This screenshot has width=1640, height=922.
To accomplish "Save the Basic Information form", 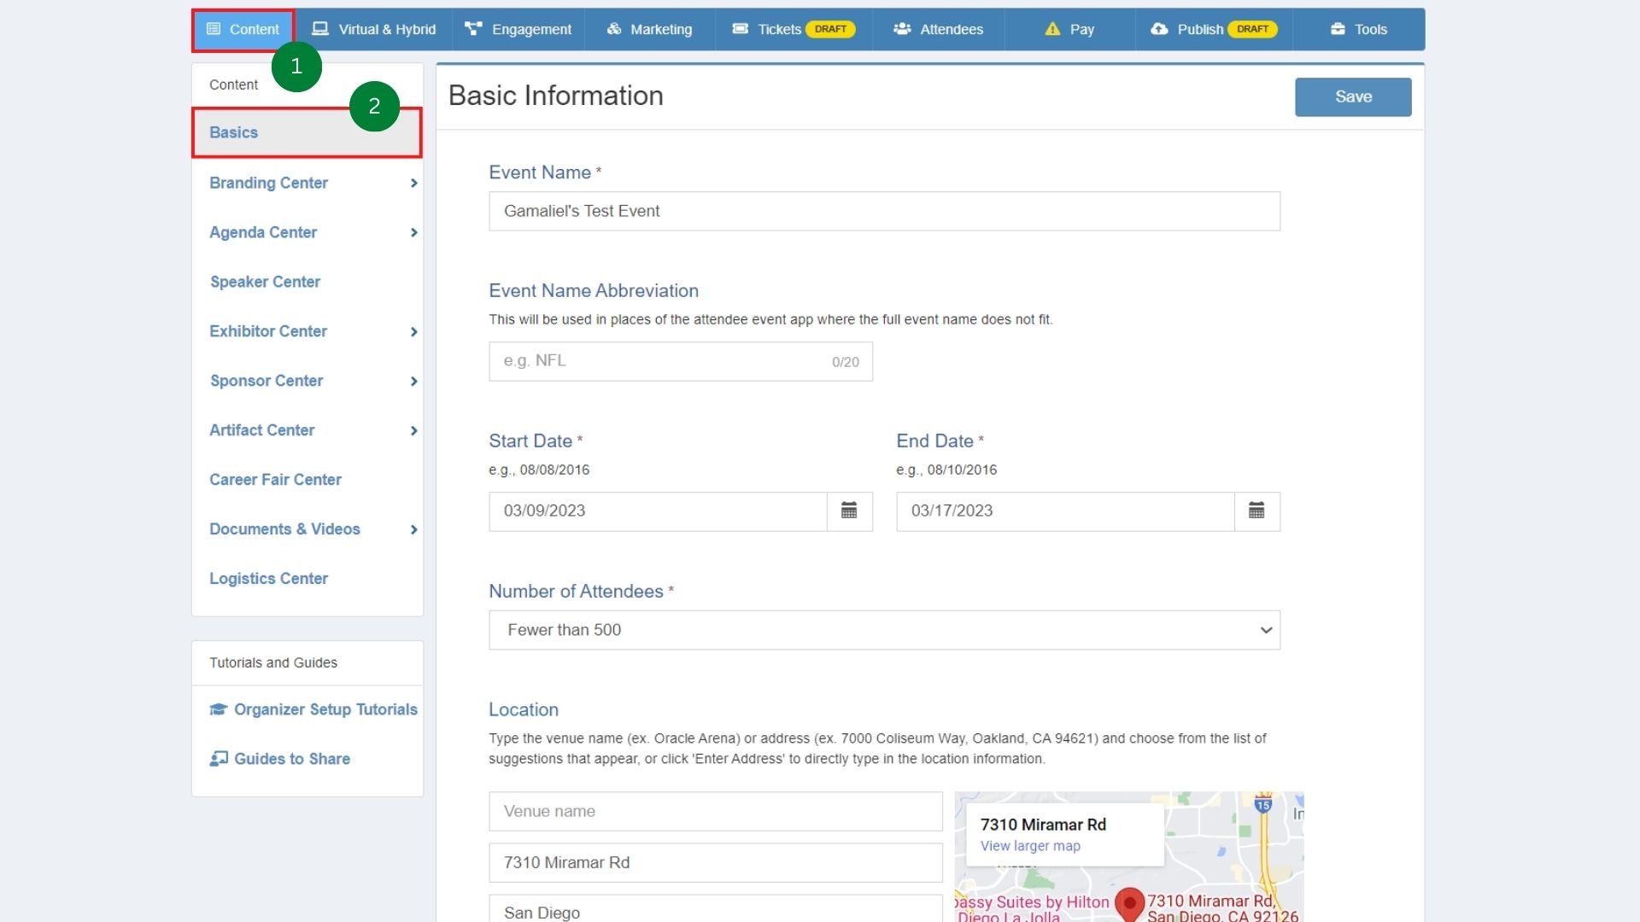I will pos(1353,97).
